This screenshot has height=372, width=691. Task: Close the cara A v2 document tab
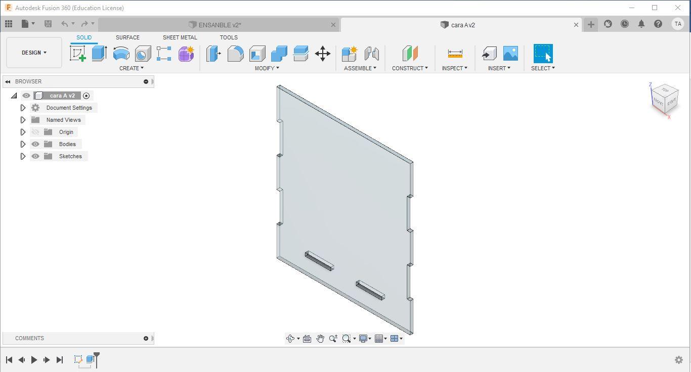pyautogui.click(x=576, y=25)
